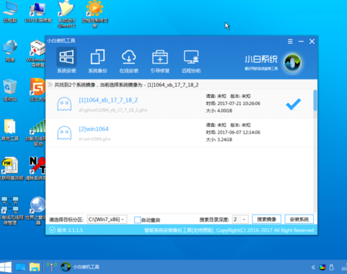Minimize the 小白装机工具 window
The image size is (347, 274).
(x=301, y=41)
